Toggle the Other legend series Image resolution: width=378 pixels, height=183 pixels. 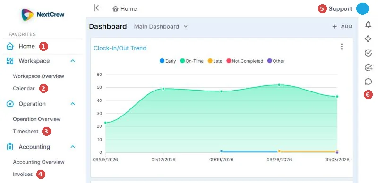276,61
